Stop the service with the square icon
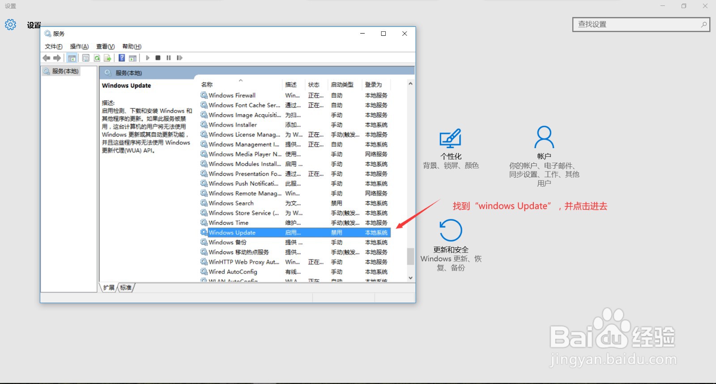This screenshot has width=716, height=384. [158, 58]
